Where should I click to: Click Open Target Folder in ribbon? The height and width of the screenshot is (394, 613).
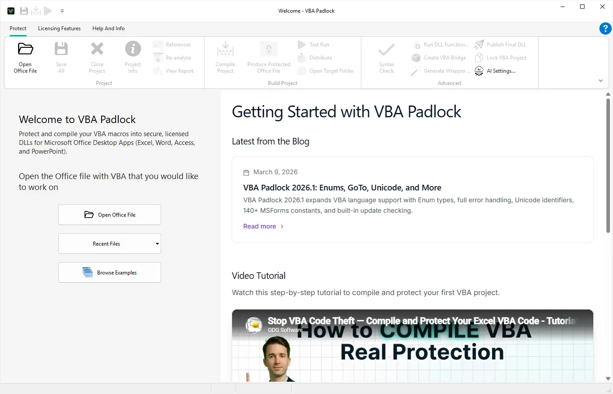coord(325,71)
